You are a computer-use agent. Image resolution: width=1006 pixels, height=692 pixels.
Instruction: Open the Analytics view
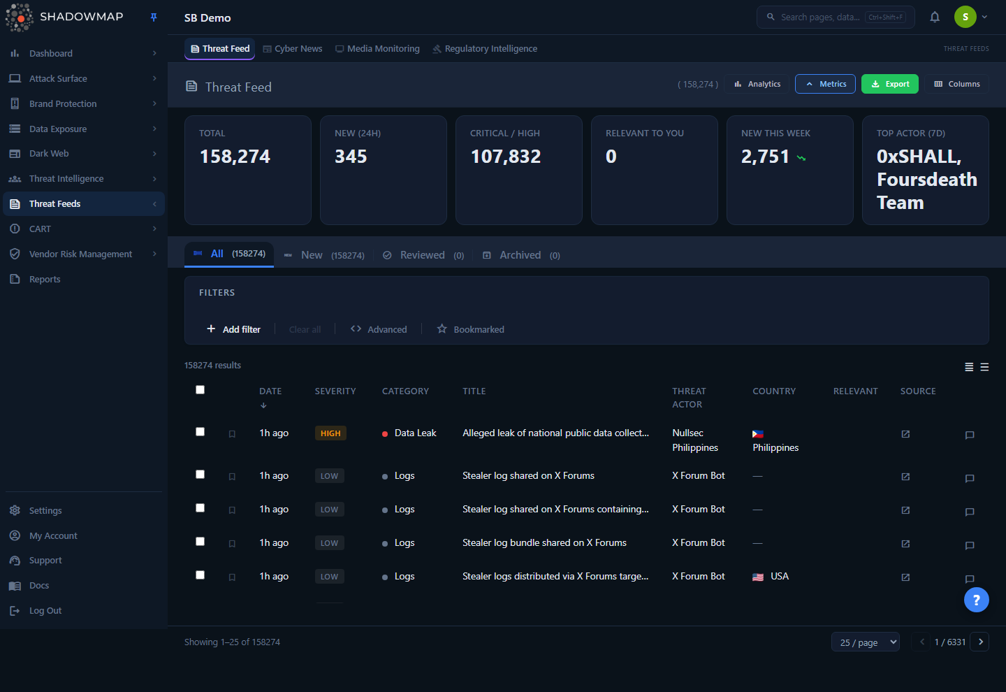757,84
